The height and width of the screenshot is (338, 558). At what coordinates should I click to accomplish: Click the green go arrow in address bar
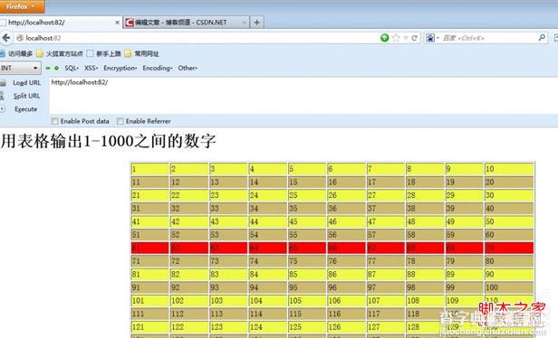click(x=384, y=38)
